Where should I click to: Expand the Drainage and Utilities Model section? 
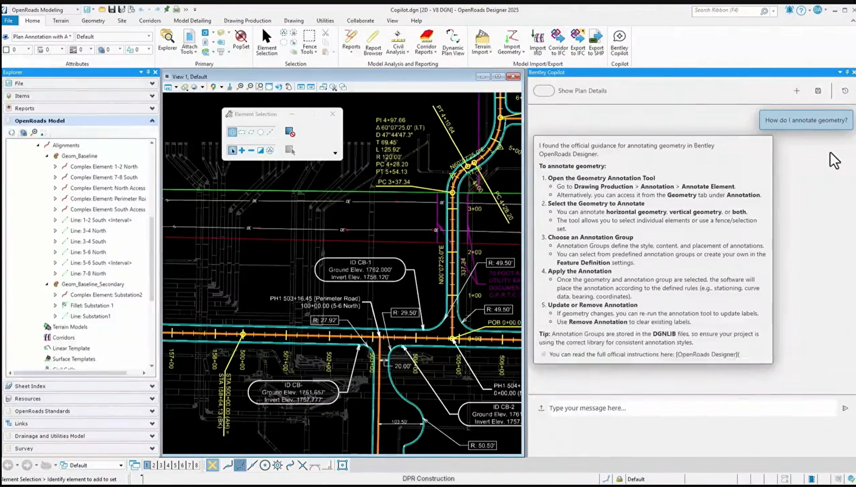tap(80, 436)
